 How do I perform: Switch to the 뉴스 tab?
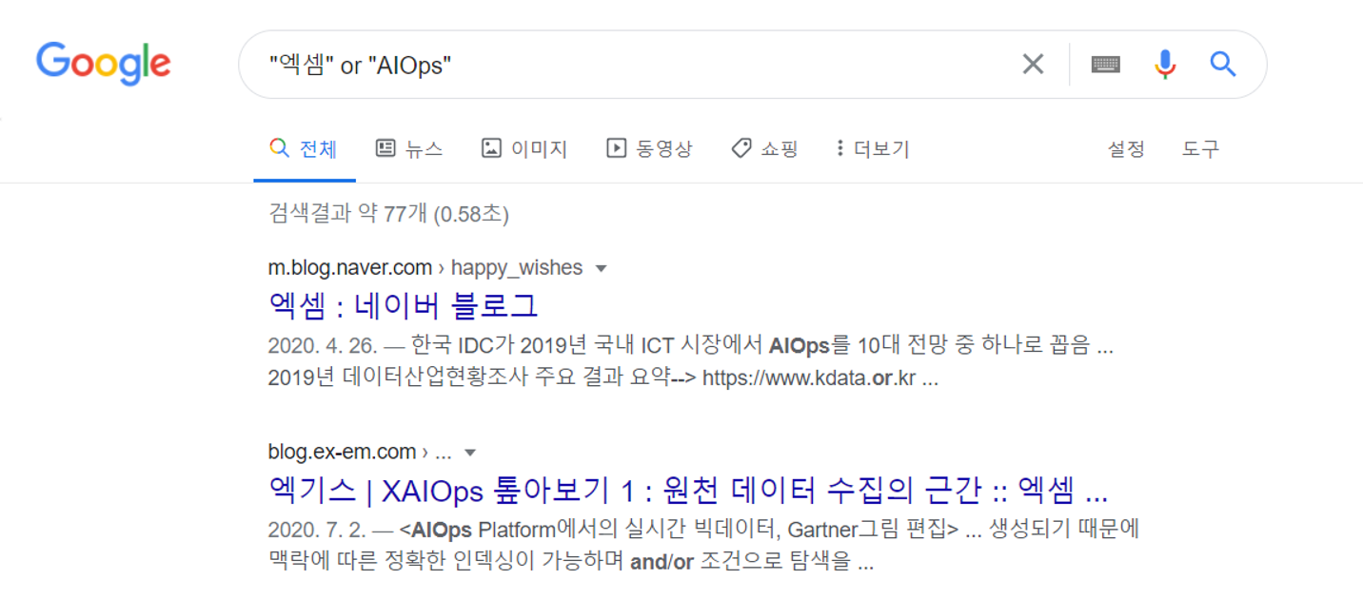[409, 149]
